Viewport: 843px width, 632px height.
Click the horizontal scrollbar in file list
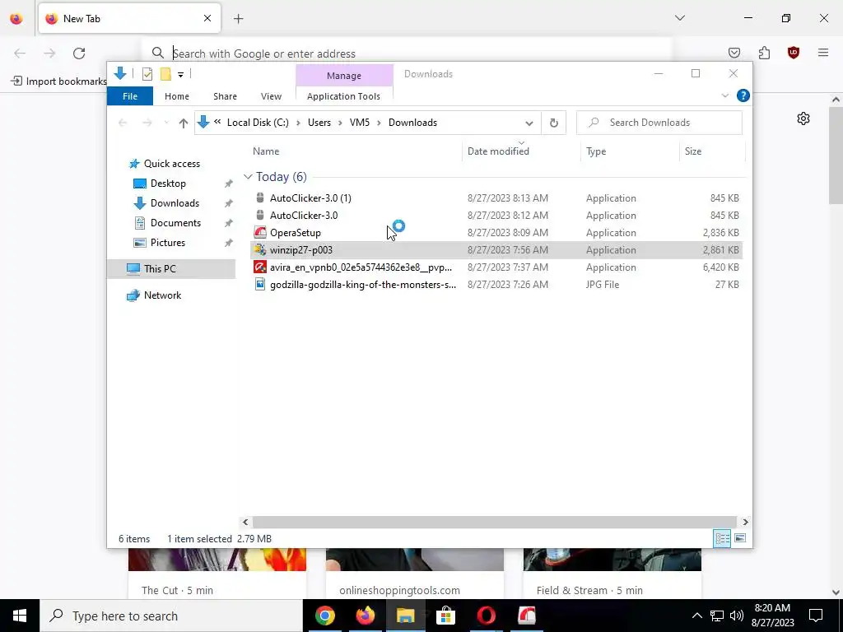494,522
